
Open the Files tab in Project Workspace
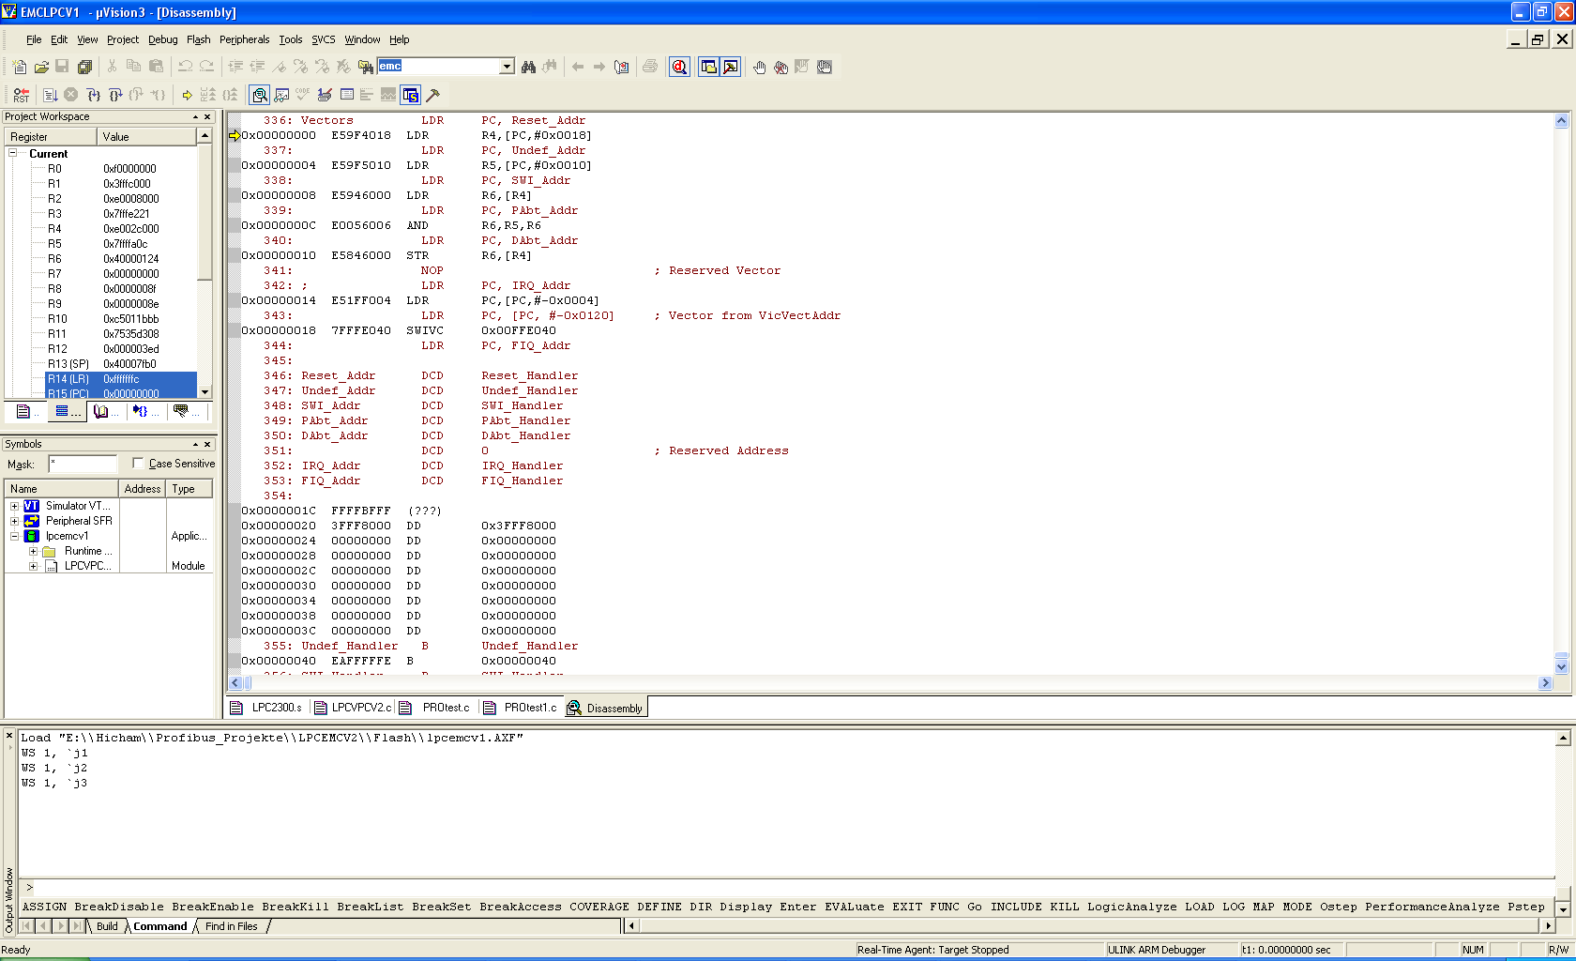[26, 411]
